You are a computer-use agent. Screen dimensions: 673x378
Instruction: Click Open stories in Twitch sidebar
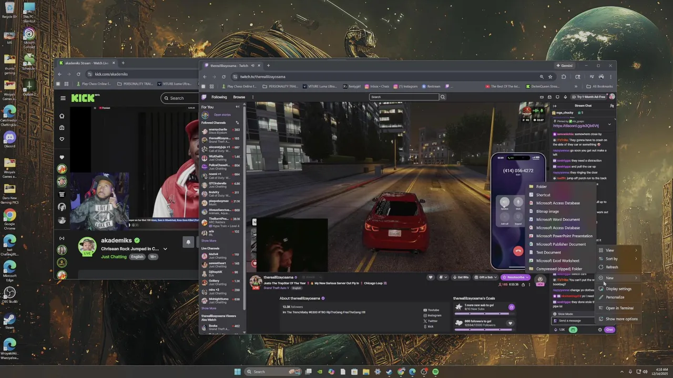tap(222, 114)
